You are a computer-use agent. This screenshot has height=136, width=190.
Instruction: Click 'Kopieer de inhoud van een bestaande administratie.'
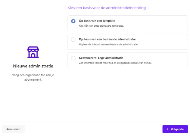pos(108,44)
